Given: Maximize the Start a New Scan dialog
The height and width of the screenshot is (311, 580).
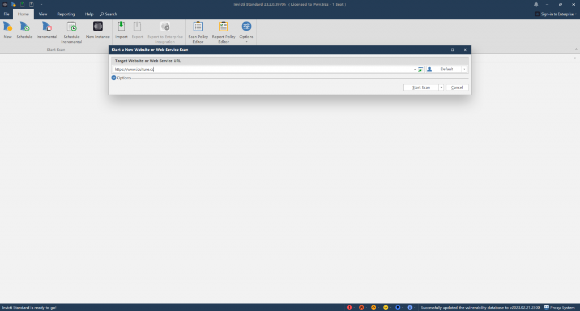Looking at the screenshot, I should 453,49.
